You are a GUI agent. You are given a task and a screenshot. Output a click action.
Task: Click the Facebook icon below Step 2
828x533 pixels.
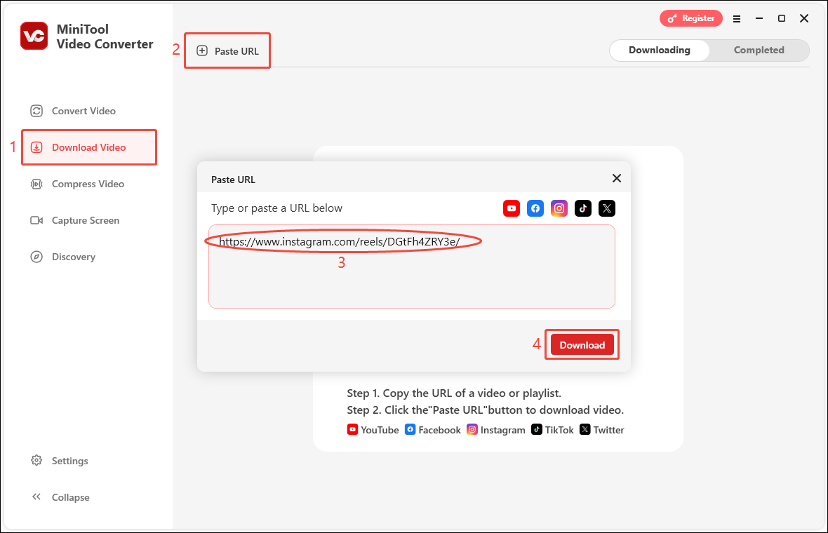pos(410,429)
